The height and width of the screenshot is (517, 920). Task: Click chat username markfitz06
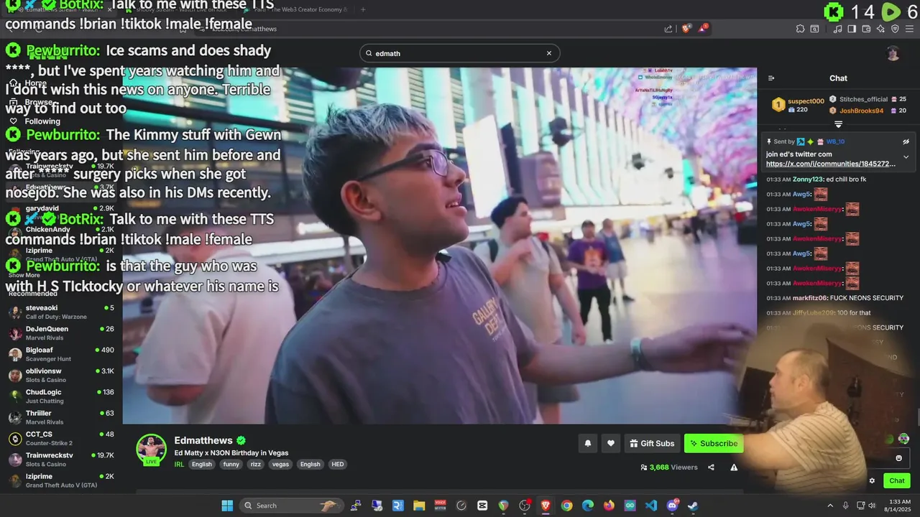[810, 298]
